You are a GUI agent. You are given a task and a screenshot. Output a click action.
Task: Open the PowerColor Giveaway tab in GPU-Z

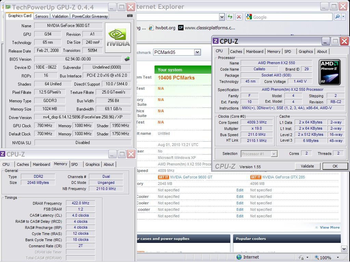click(90, 16)
